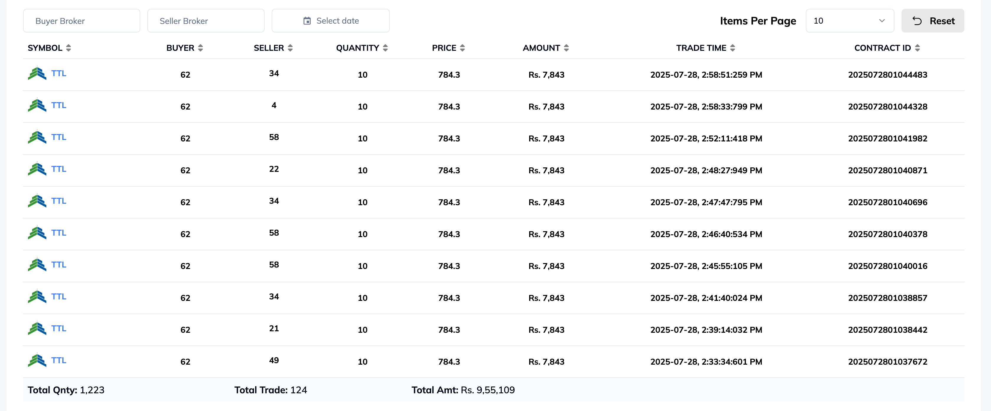Focus the Buyer Broker input field
The height and width of the screenshot is (411, 991).
coord(82,21)
